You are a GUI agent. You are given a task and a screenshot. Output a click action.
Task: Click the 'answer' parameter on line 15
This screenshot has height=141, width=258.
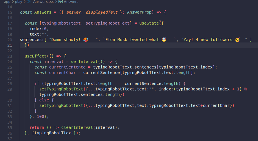(x=74, y=12)
